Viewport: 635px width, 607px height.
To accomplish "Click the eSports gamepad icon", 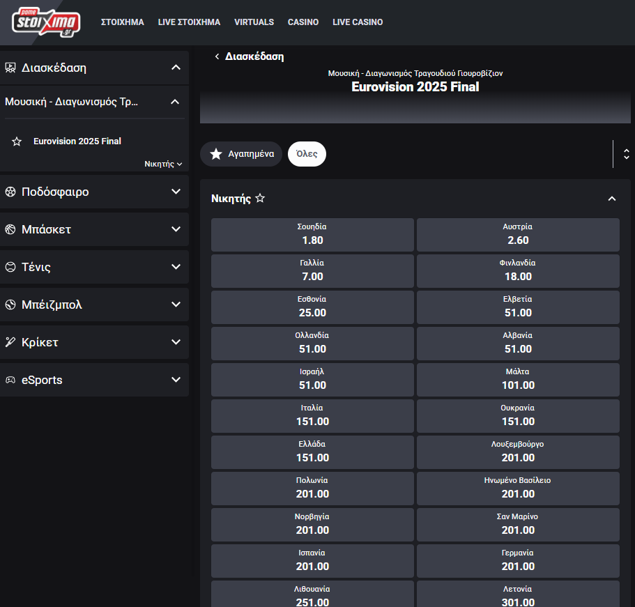I will coord(10,380).
